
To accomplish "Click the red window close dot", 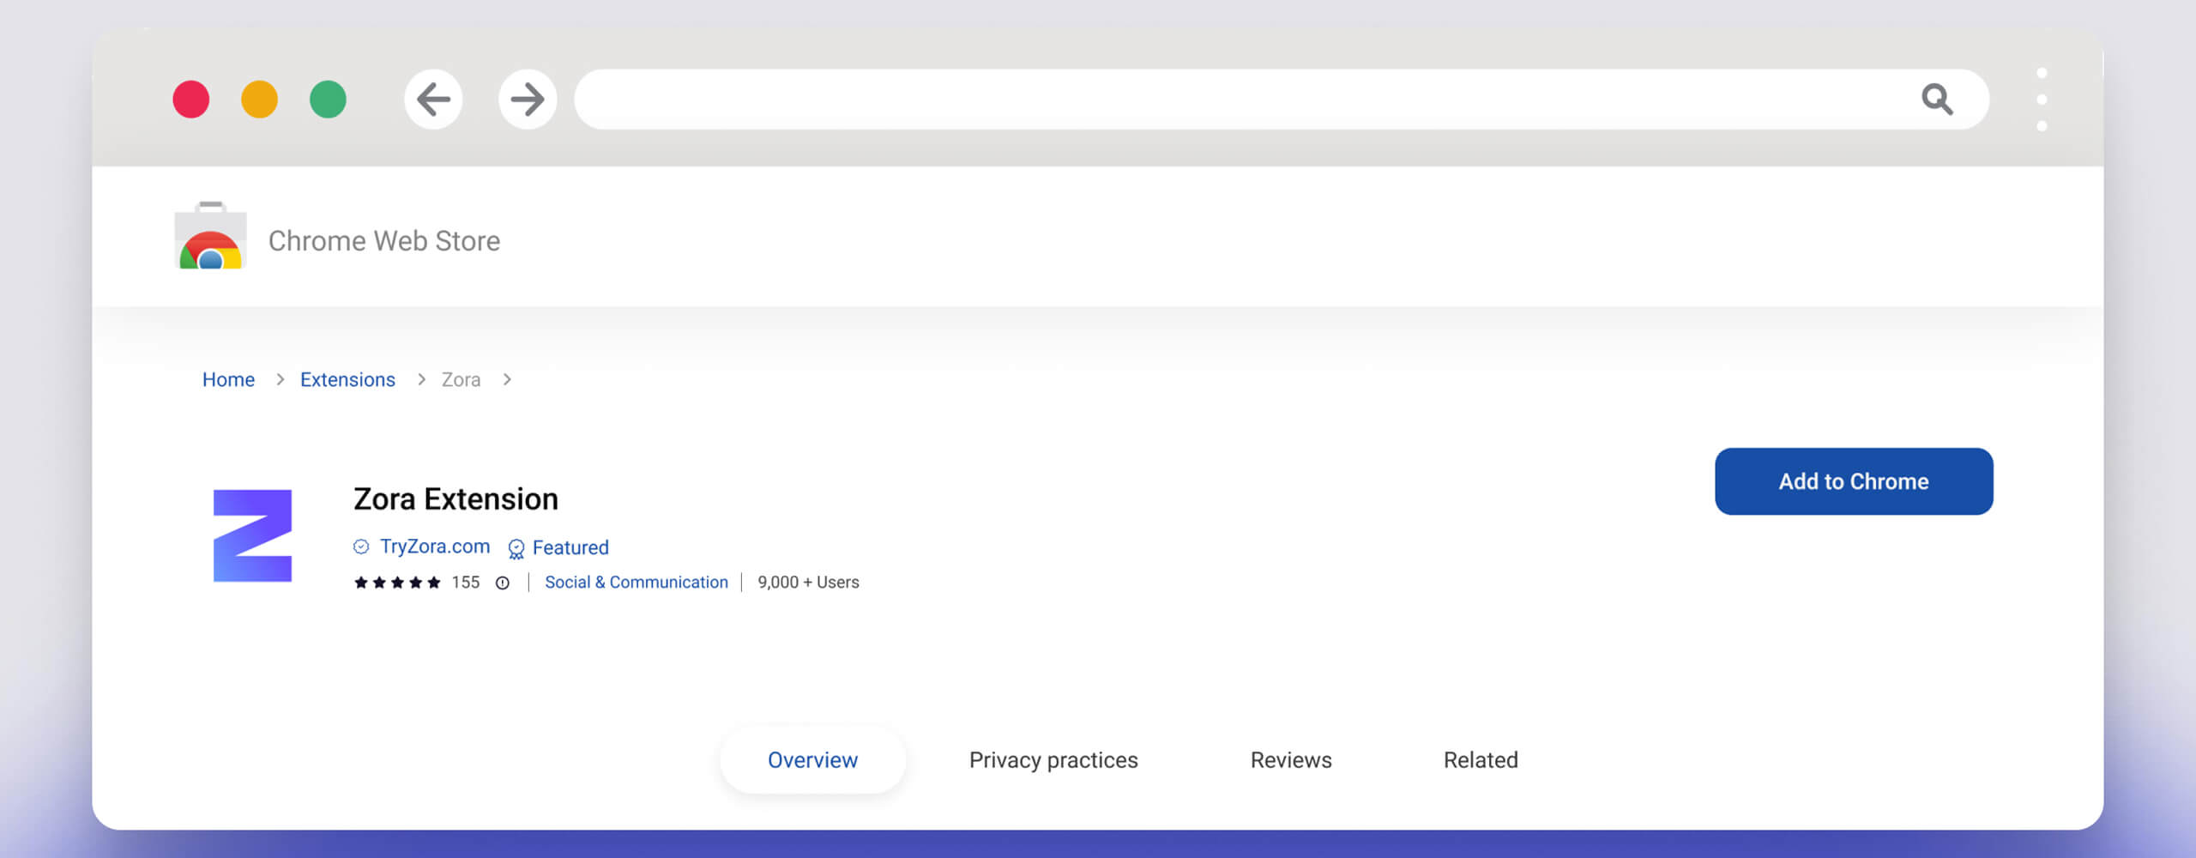I will click(x=190, y=100).
